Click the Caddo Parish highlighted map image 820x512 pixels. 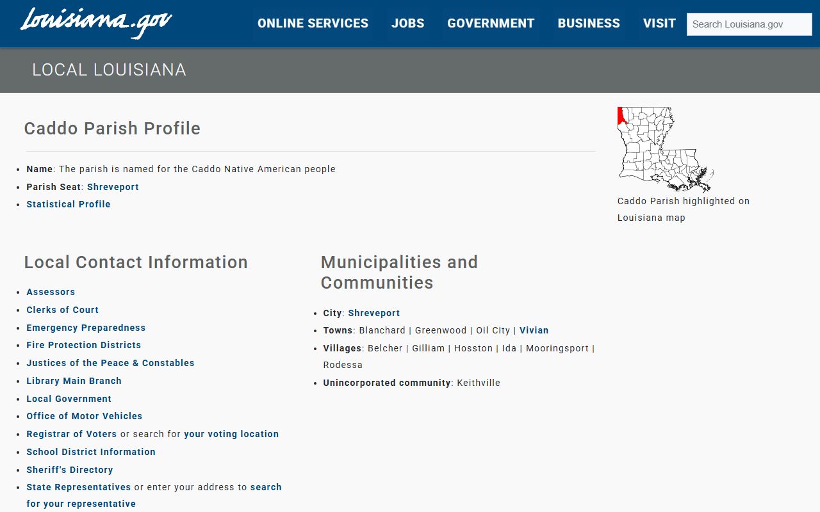pyautogui.click(x=666, y=149)
